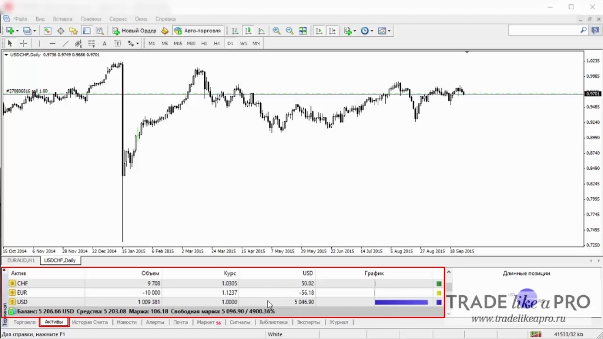Expand the arrows objects dropdown arrow
This screenshot has height=339, width=603.
pos(138,43)
